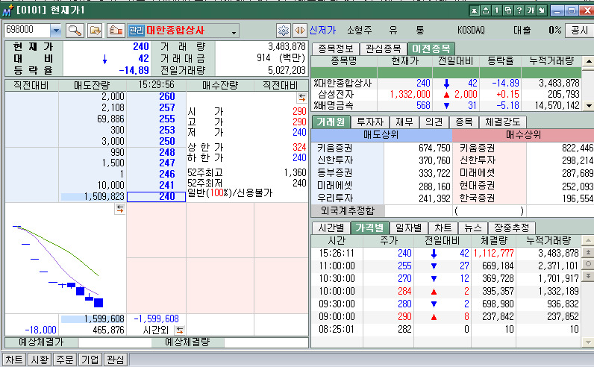Click the pointing hand icon beside stock name
The width and height of the screenshot is (594, 367).
(116, 31)
